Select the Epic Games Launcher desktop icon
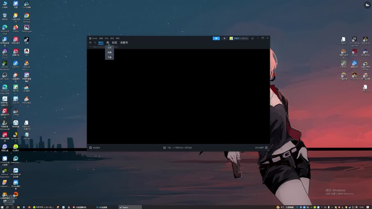372x209 pixels. [x=354, y=40]
